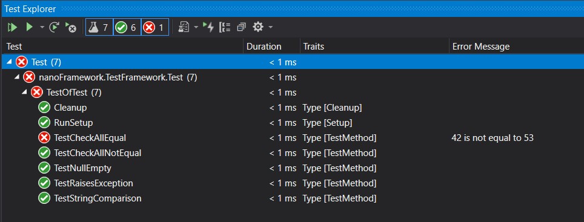Select the RunSetup test
584x222 pixels.
pos(292,123)
